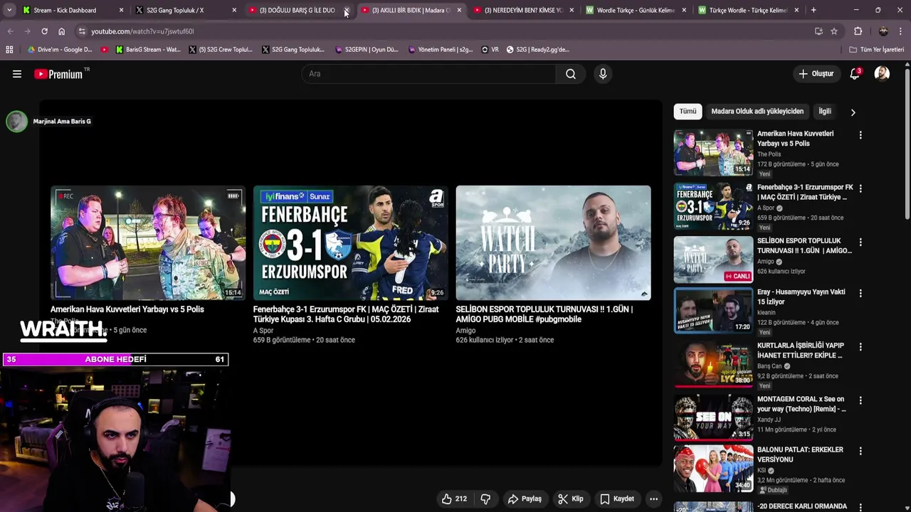Click the youtube.com address bar URL
This screenshot has height=512, width=911.
tap(142, 31)
